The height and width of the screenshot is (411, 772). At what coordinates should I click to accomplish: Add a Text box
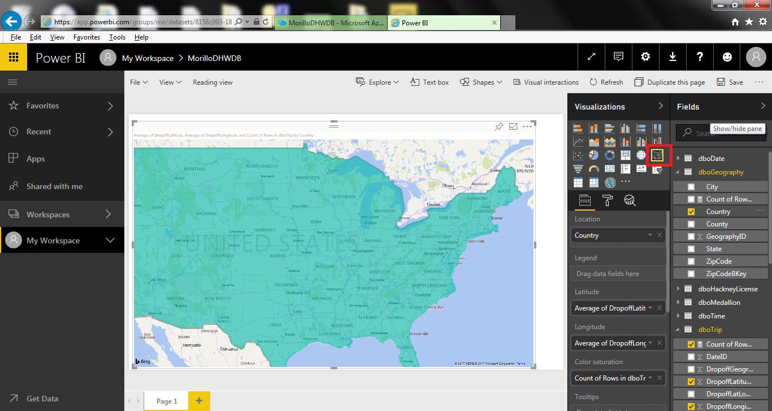[430, 82]
